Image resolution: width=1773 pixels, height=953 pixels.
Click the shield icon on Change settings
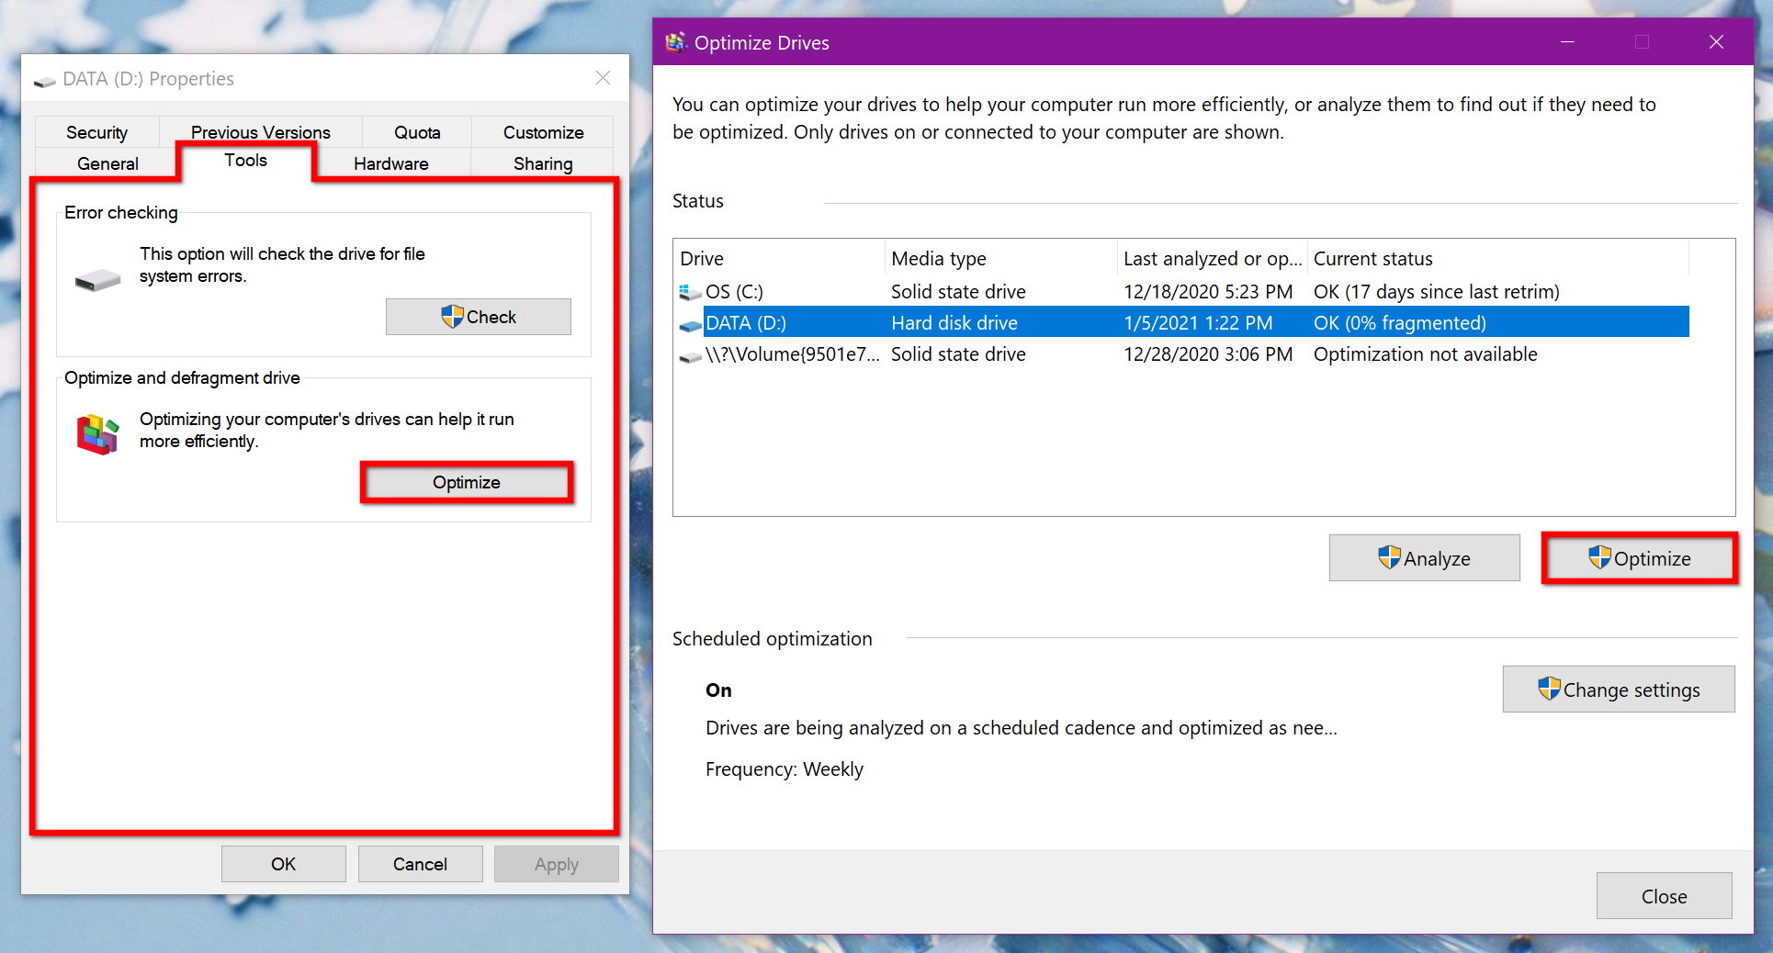(1551, 690)
